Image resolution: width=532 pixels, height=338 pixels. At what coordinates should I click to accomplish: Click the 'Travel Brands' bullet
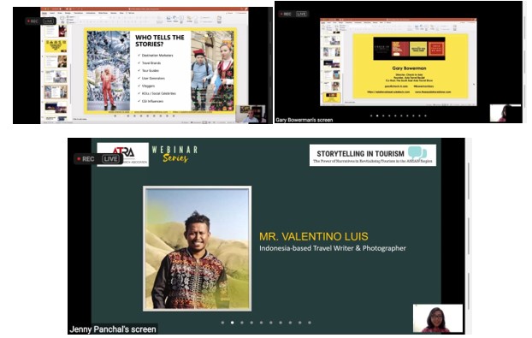(x=151, y=63)
